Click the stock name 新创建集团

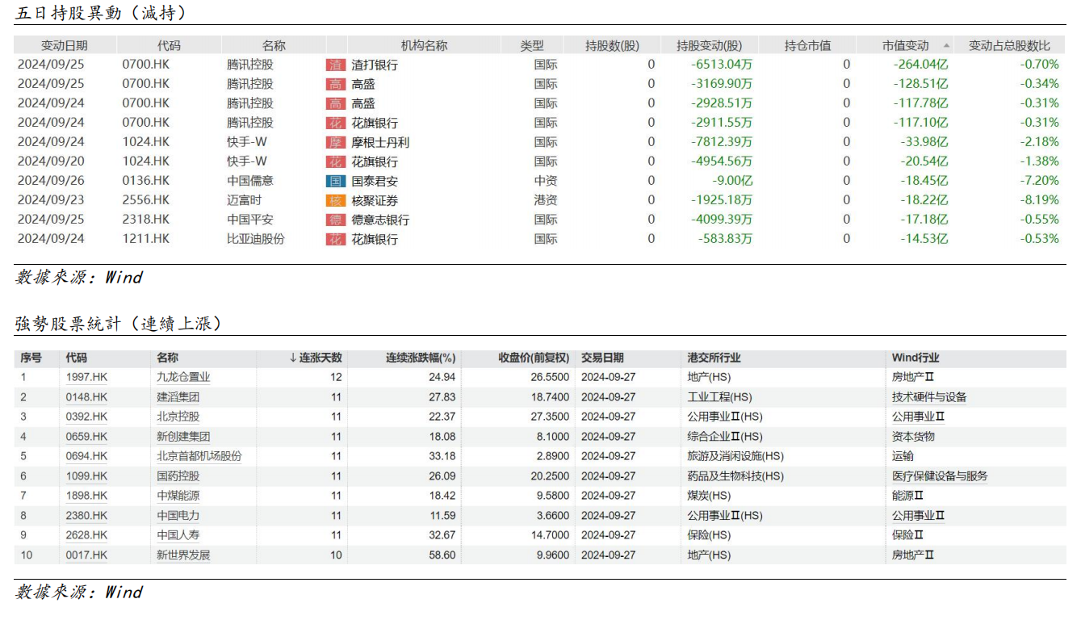tap(183, 437)
